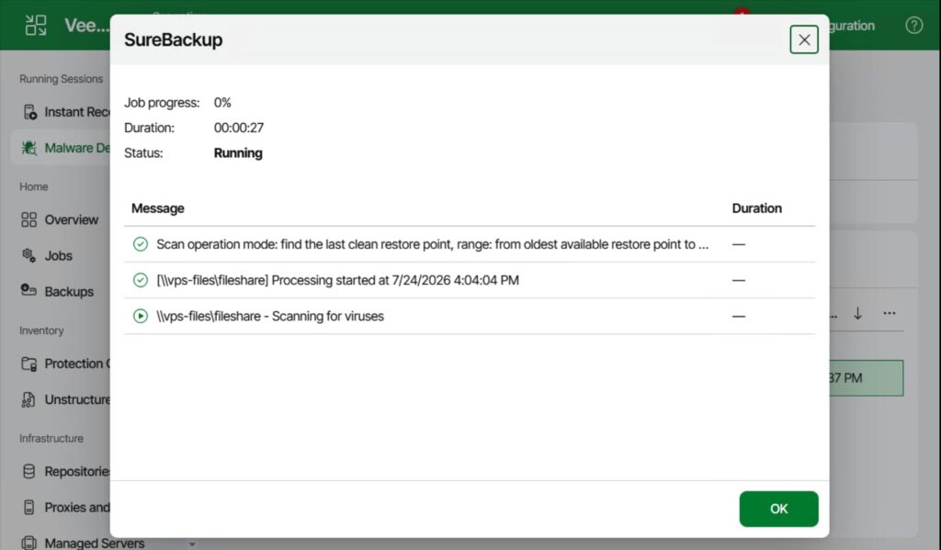
Task: Open Jobs in the sidebar
Action: click(58, 255)
